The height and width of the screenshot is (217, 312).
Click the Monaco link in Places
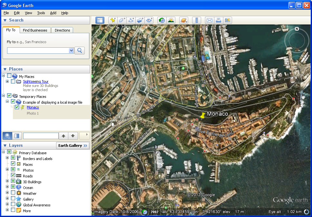(33, 107)
